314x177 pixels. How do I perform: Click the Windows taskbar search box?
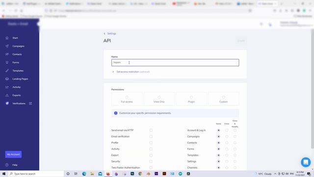[x=36, y=174]
